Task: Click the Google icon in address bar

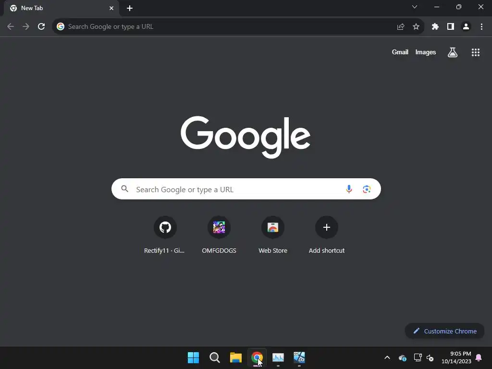Action: pos(60,27)
